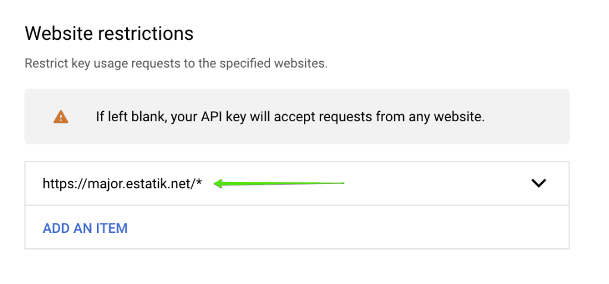Expand the major.estatik.net entry chevron
Viewport: 609px width, 284px height.
click(538, 184)
